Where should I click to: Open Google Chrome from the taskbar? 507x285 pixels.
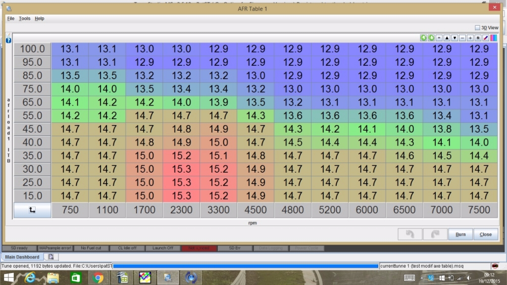pyautogui.click(x=98, y=278)
